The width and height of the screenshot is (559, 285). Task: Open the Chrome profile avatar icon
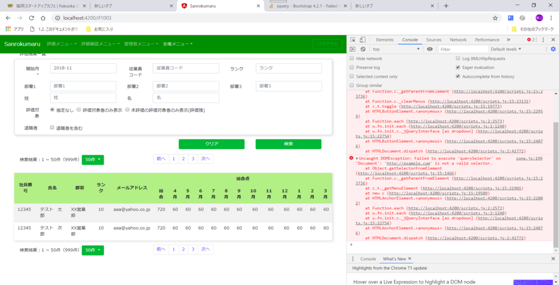pos(539,18)
